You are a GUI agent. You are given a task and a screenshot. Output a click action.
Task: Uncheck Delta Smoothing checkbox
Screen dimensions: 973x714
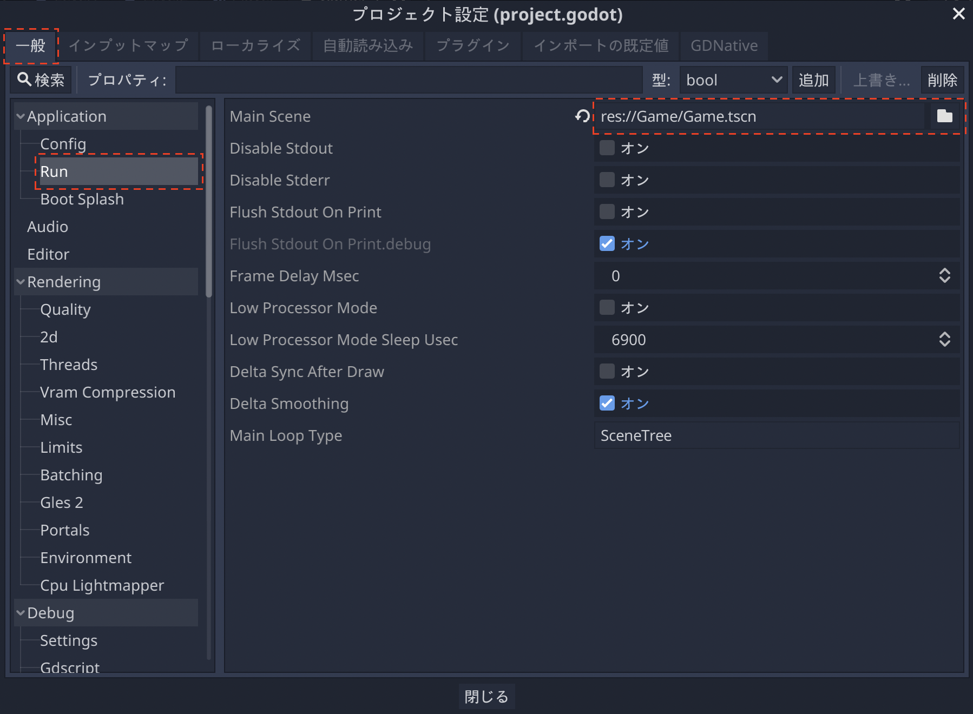click(607, 403)
